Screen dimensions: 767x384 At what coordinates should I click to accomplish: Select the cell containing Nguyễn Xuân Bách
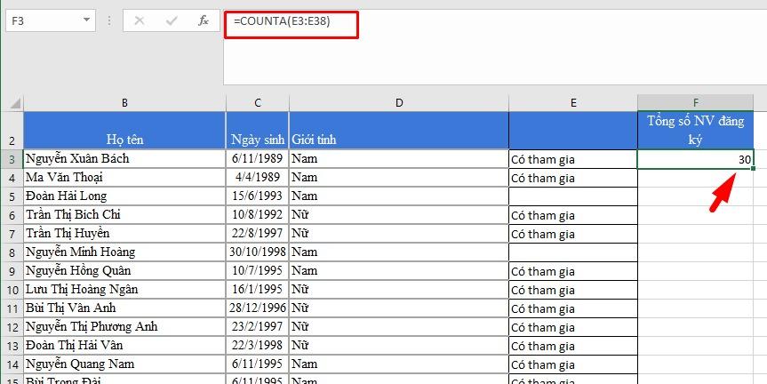[124, 159]
